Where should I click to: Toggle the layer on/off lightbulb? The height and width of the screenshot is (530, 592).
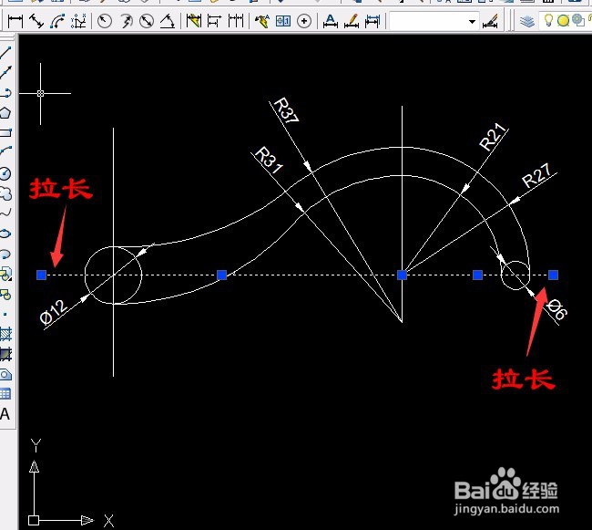(x=548, y=20)
